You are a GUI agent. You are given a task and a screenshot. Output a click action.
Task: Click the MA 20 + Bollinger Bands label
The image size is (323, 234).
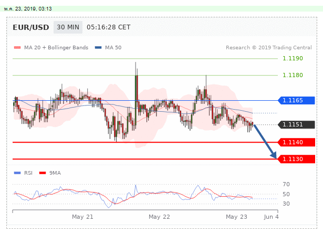pos(56,48)
